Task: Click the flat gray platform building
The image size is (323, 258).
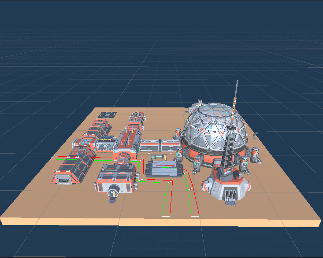Action: click(x=163, y=169)
